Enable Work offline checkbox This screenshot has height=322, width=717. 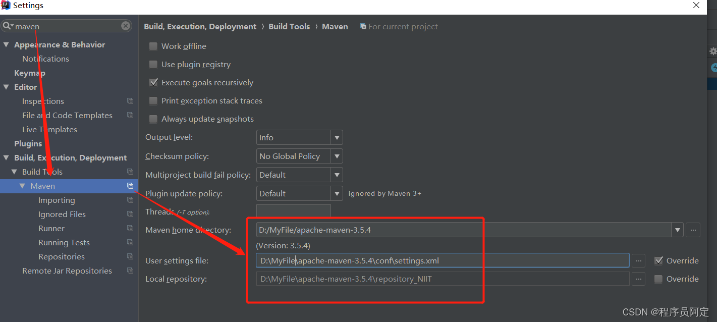[x=153, y=46]
